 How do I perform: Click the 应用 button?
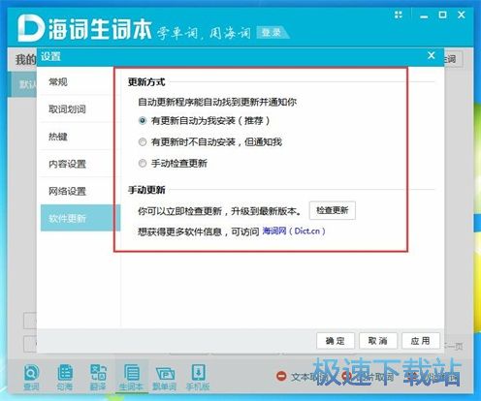coord(421,341)
